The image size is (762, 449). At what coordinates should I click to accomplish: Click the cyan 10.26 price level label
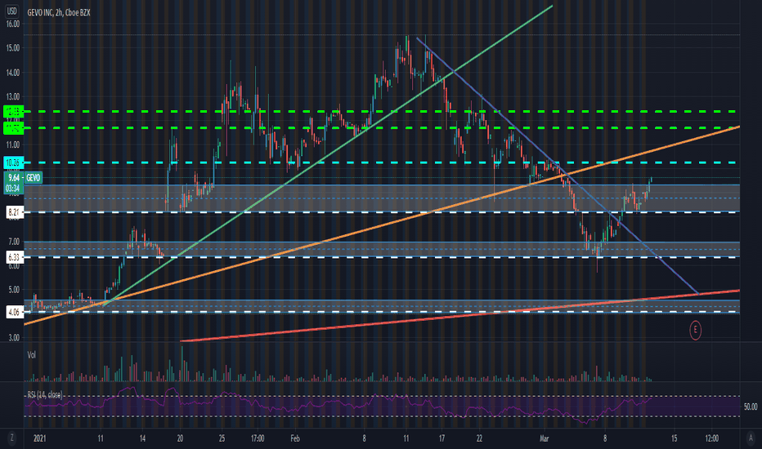[x=13, y=162]
